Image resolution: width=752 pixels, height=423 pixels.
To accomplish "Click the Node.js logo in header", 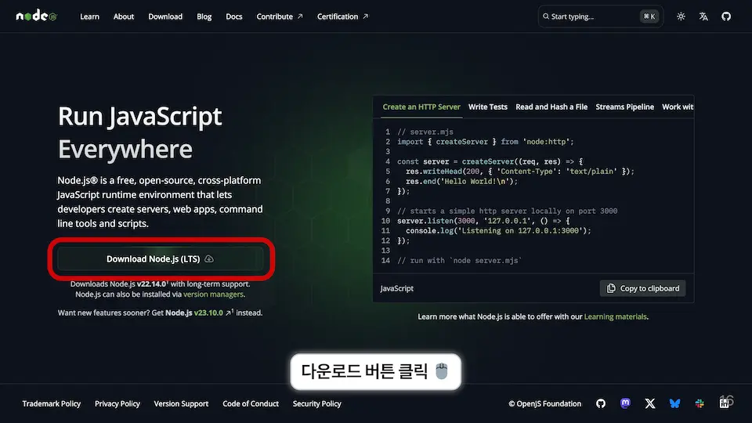I will (x=37, y=16).
